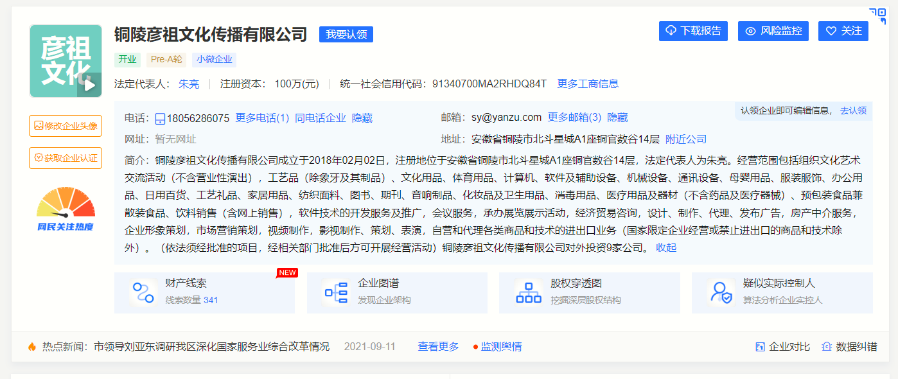This screenshot has width=898, height=379.
Task: Click the 数据纠错 data correction icon
Action: tap(826, 346)
